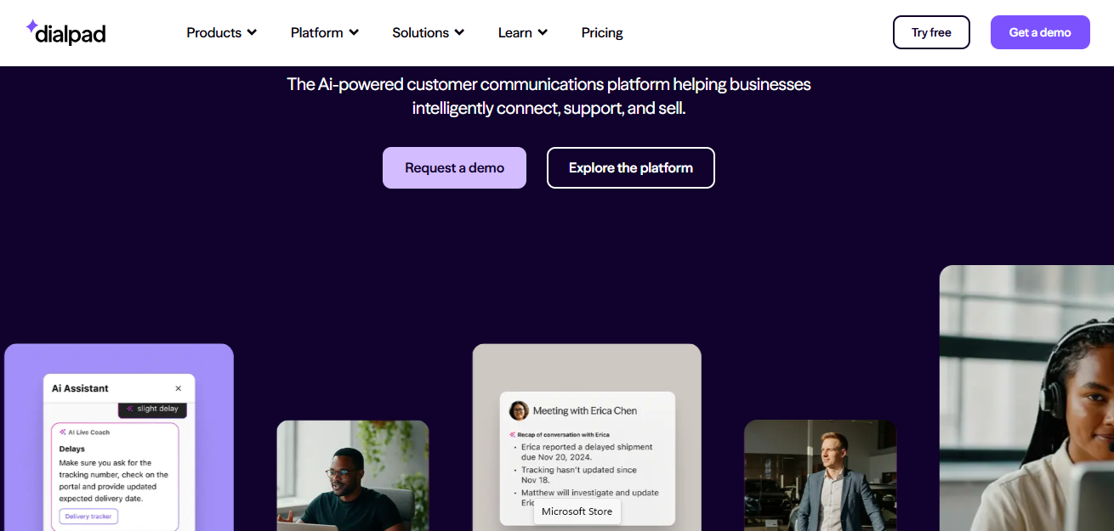Expand the Solutions dropdown

(x=428, y=32)
